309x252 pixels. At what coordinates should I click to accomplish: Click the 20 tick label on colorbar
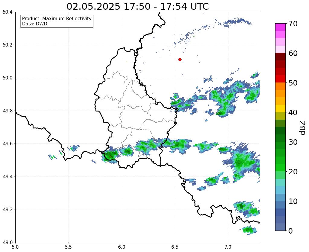[293, 172]
